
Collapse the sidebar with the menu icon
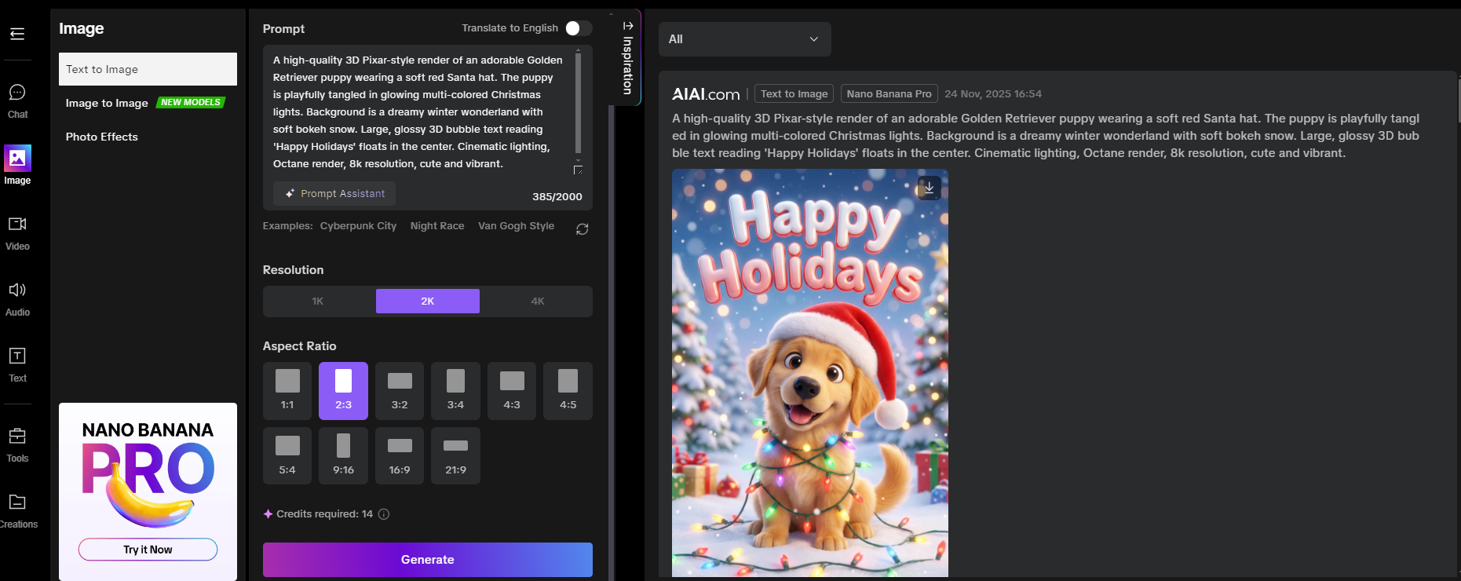(x=17, y=34)
